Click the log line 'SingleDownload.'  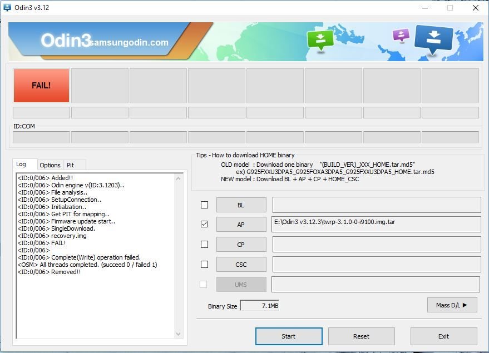click(73, 228)
